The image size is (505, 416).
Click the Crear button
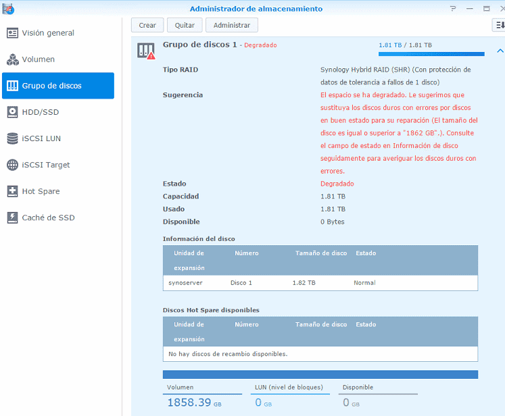tap(147, 25)
